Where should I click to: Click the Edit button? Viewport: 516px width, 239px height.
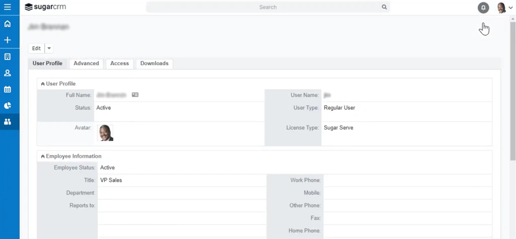coord(36,48)
